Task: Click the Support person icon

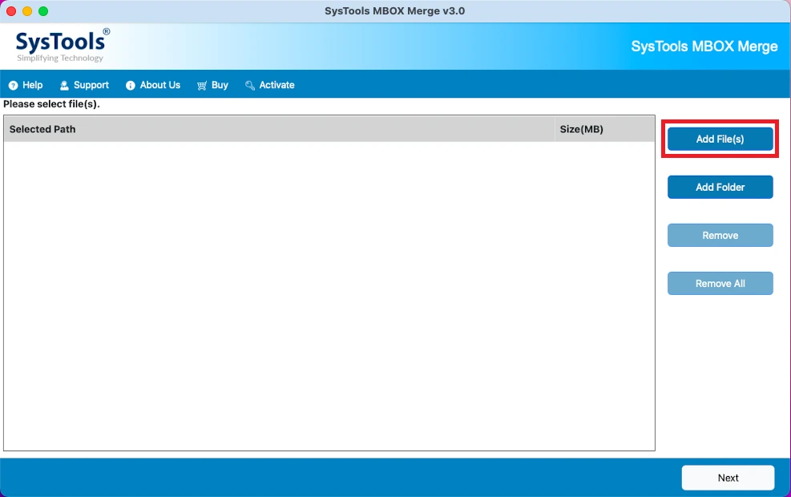Action: 64,85
